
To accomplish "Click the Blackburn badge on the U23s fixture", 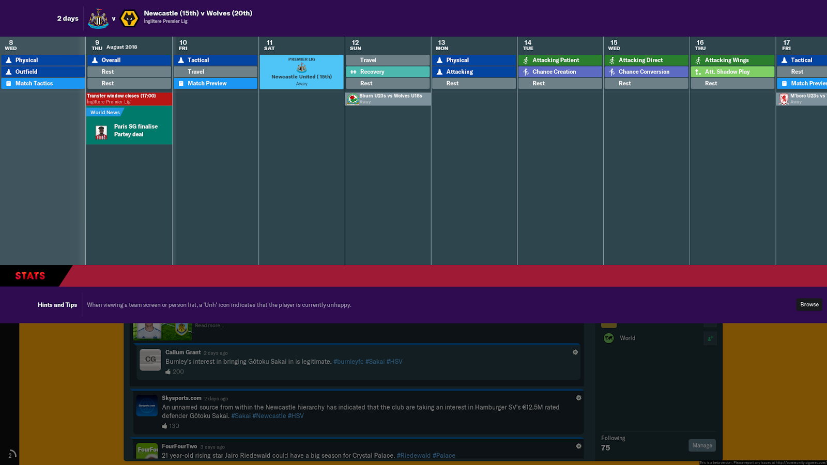I will pyautogui.click(x=353, y=99).
